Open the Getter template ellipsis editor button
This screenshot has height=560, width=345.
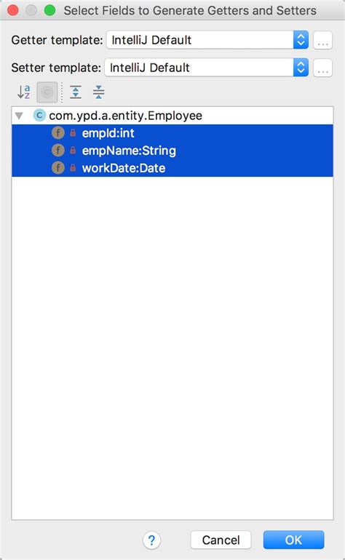[323, 40]
